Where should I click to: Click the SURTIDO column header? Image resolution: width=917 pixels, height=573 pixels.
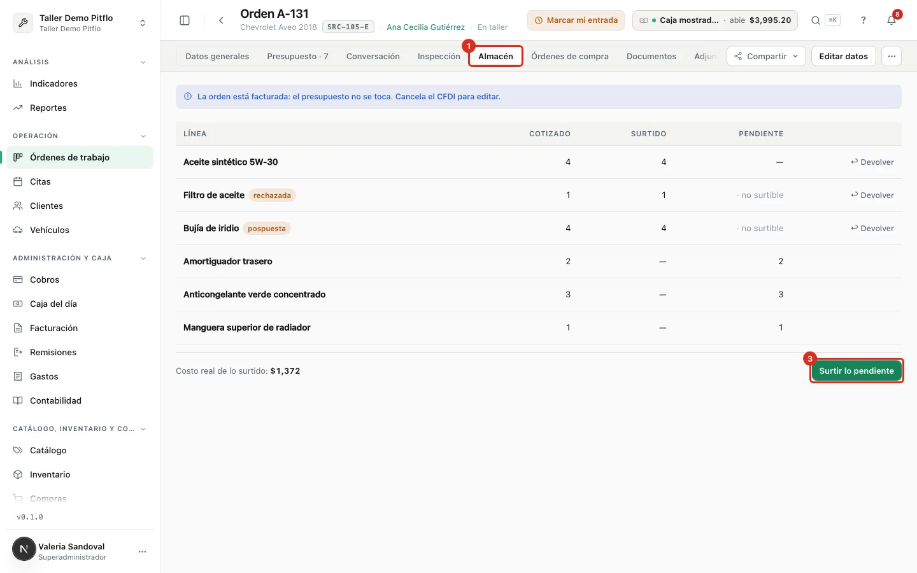(648, 134)
